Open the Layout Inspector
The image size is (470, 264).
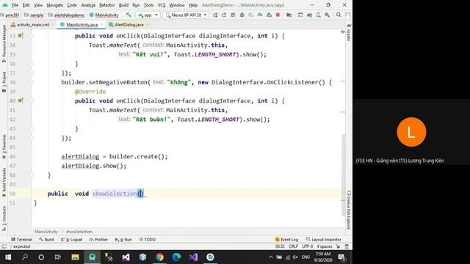324,240
